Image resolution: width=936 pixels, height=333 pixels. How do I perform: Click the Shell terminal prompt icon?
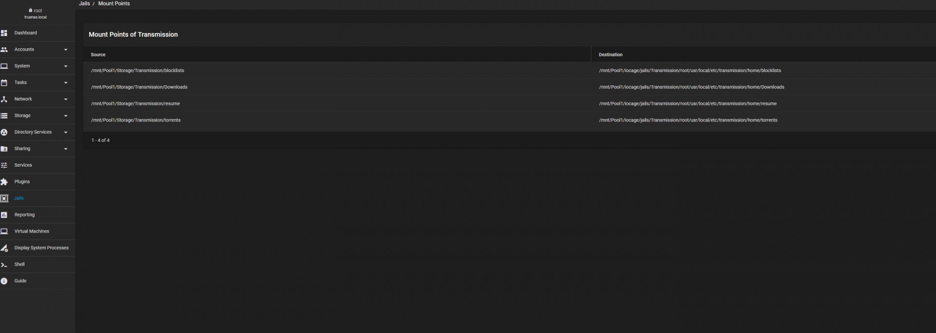pos(4,265)
